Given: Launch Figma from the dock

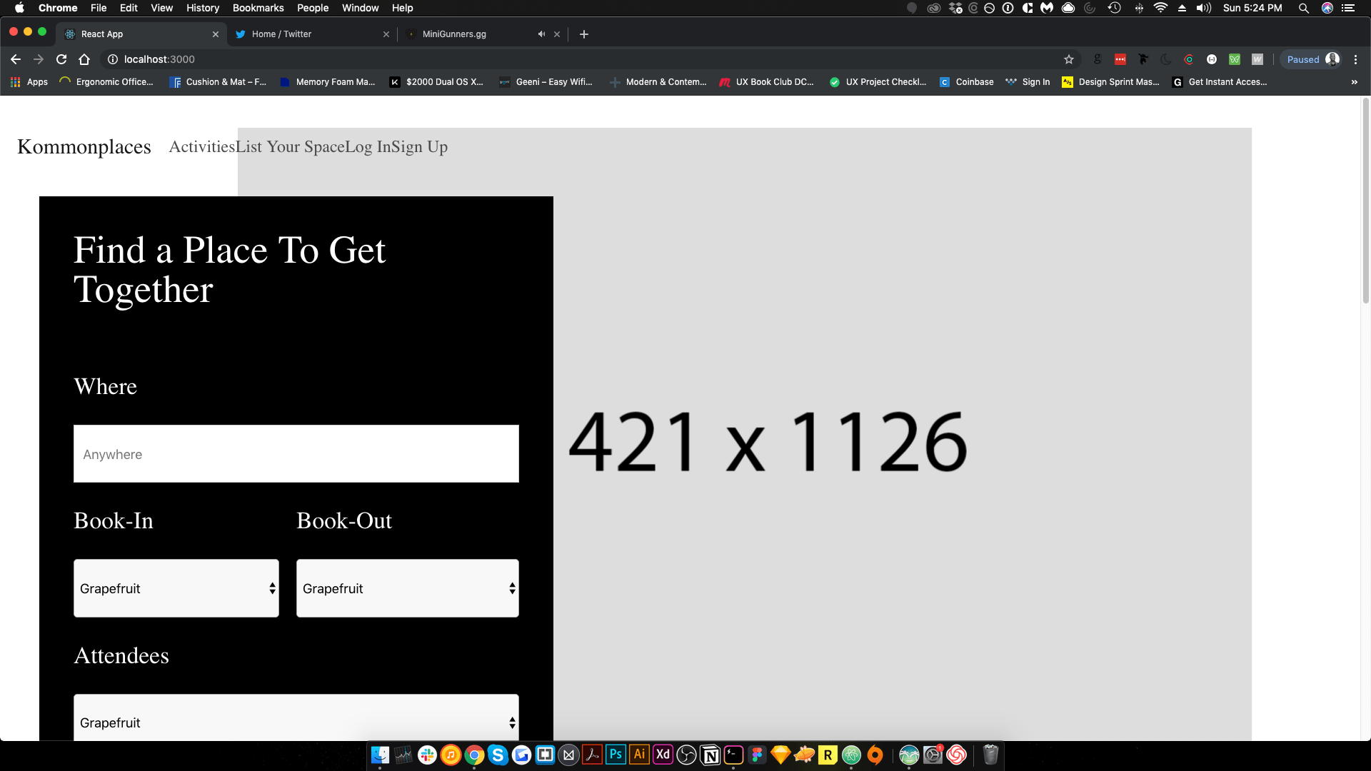Looking at the screenshot, I should (x=757, y=755).
